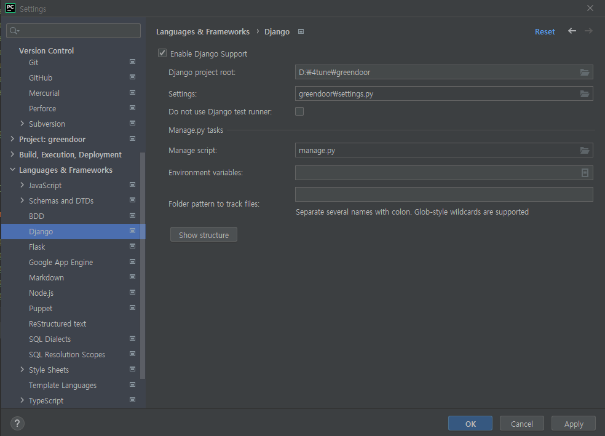This screenshot has width=605, height=436.
Task: Click the Cancel button
Action: click(521, 423)
